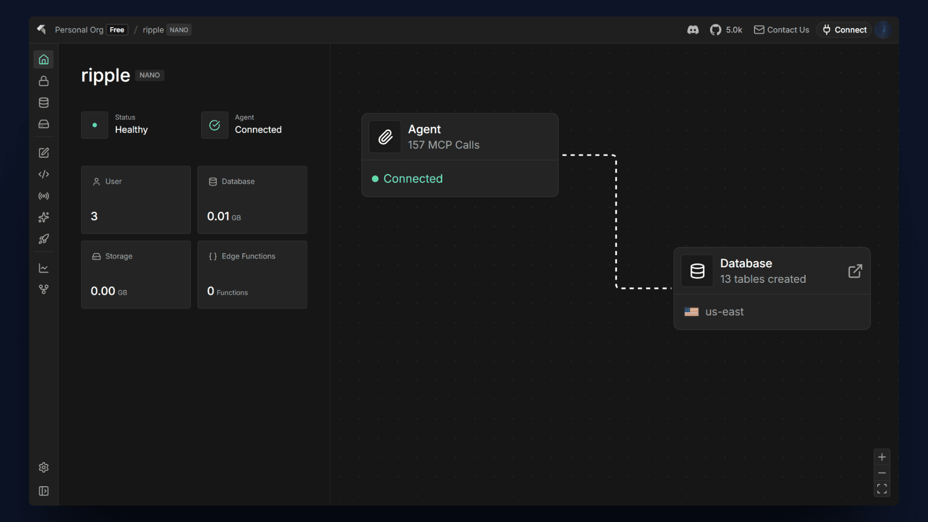Toggle the sidebar expand panel icon
The image size is (928, 522).
[x=43, y=491]
